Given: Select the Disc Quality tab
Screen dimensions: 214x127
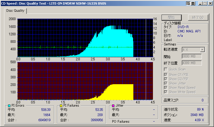Looking at the screenshot, I should 15,11.
